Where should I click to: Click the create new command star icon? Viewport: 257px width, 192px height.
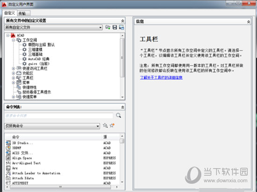112,126
